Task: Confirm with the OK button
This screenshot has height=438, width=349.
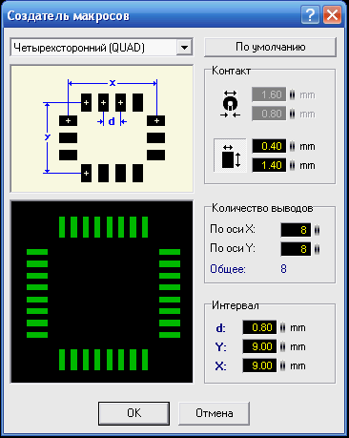Action: tap(133, 413)
